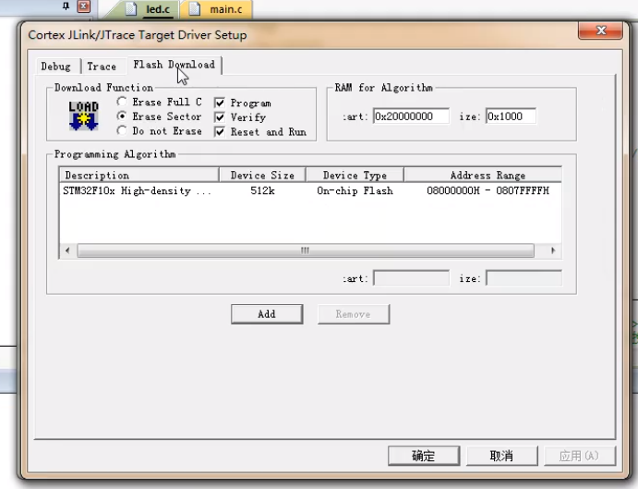The image size is (638, 489).
Task: Click the algorithm Size field below list
Action: point(524,278)
